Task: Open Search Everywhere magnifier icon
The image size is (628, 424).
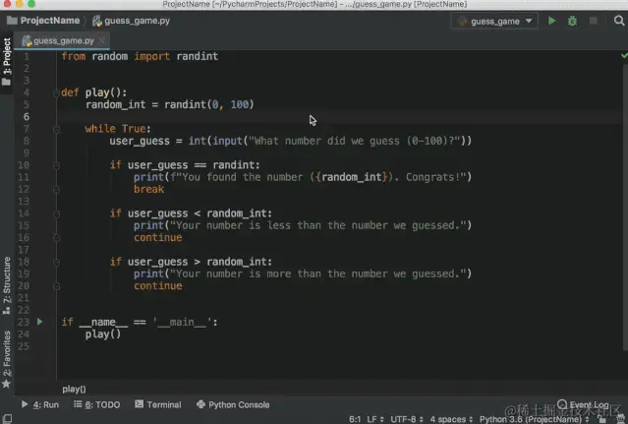Action: [x=619, y=21]
